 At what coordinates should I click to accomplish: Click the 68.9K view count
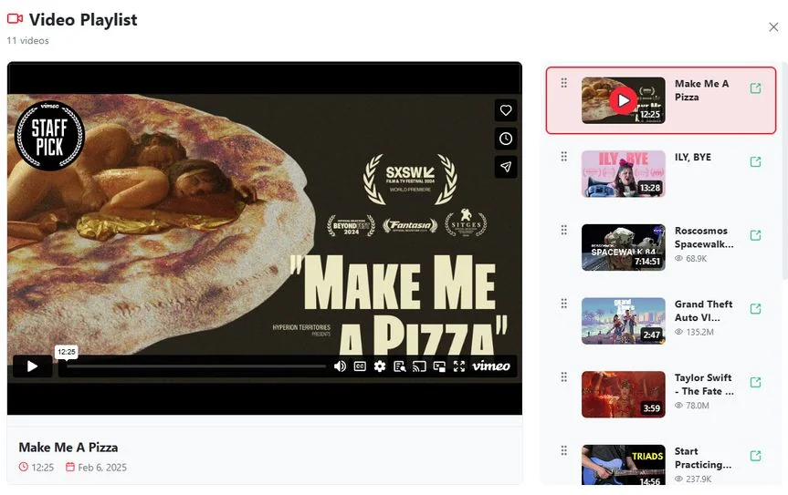click(696, 259)
